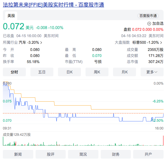167x160 pixels.
Task: Click the 换手率 value 55.18%
Action: click(x=33, y=62)
